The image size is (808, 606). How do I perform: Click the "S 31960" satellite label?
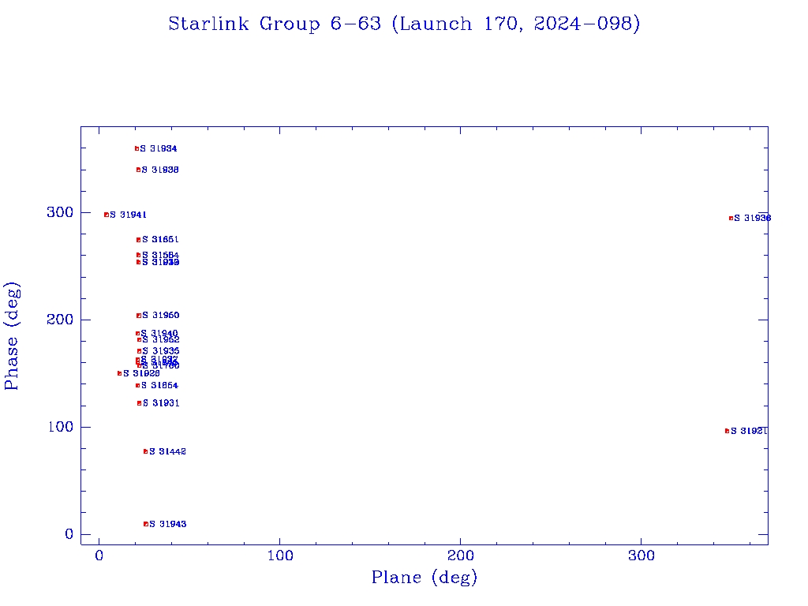pos(161,316)
